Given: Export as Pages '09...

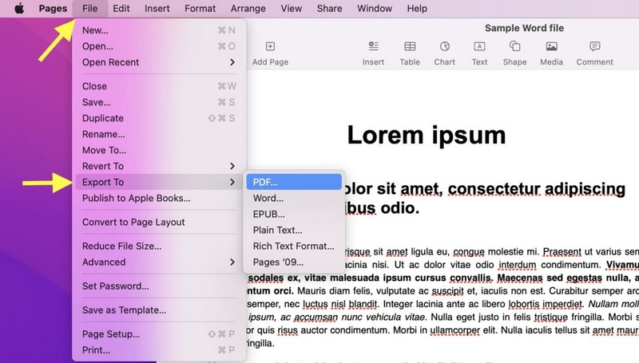Looking at the screenshot, I should point(294,262).
